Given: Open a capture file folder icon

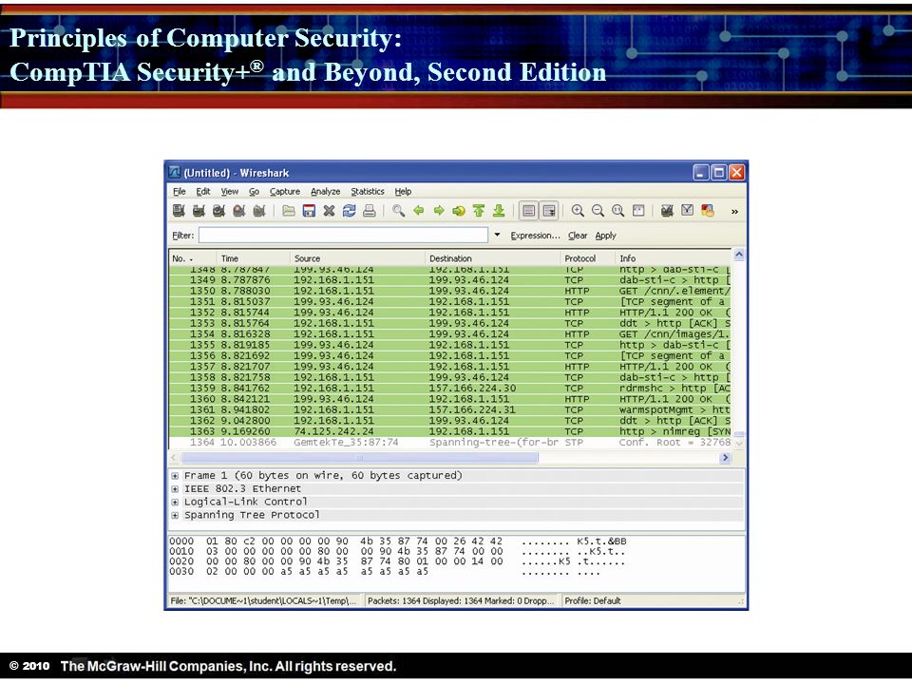Looking at the screenshot, I should pyautogui.click(x=289, y=211).
